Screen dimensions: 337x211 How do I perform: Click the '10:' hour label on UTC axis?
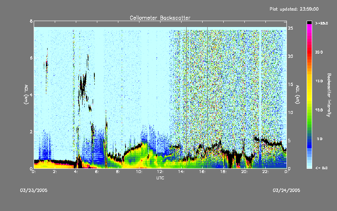pyautogui.click(x=139, y=172)
